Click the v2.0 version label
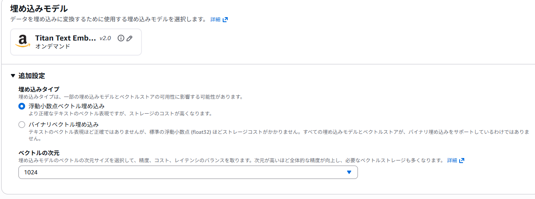Screen dimensions: 535x199 [x=105, y=38]
